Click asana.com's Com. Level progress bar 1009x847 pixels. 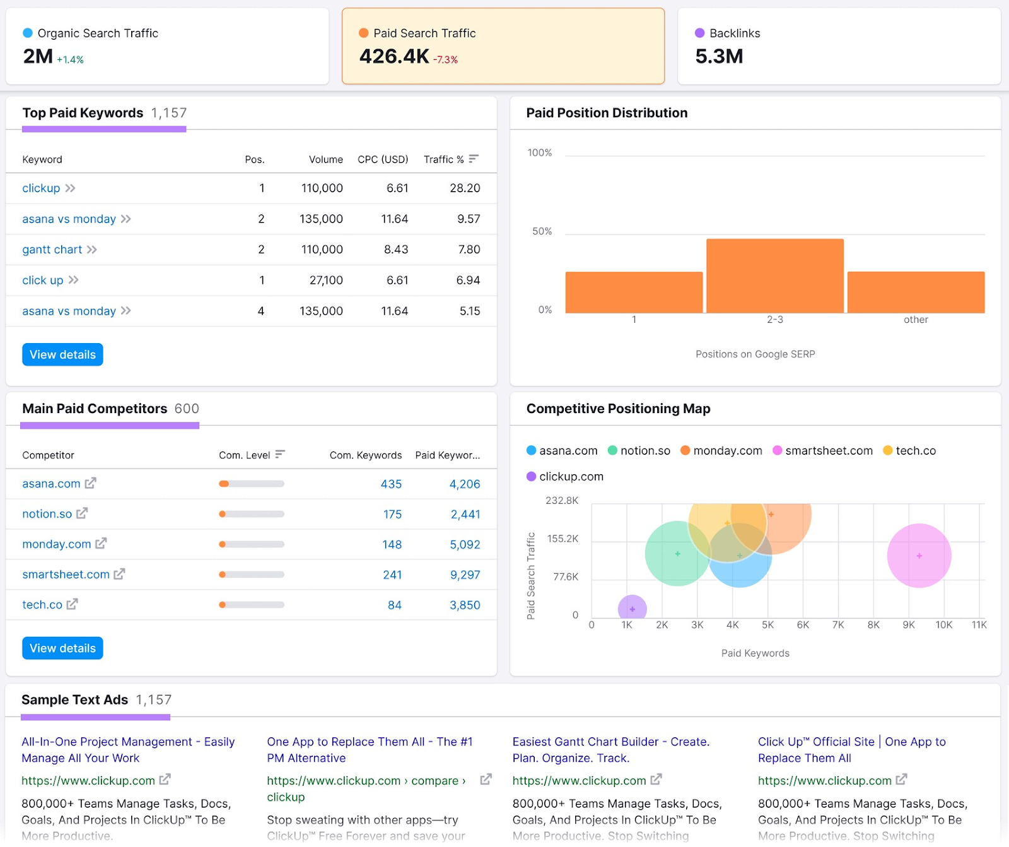click(251, 484)
